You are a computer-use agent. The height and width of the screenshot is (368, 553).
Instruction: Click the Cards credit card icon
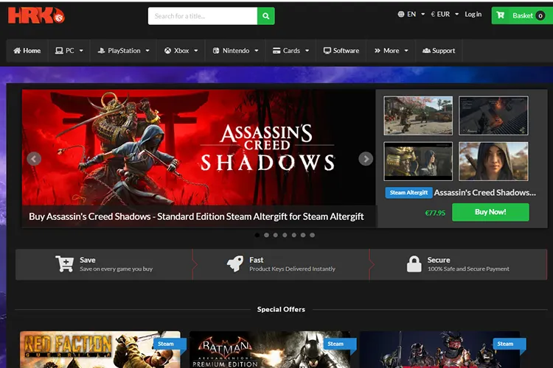[x=276, y=51]
